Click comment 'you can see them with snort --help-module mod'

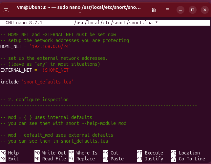[63, 124]
